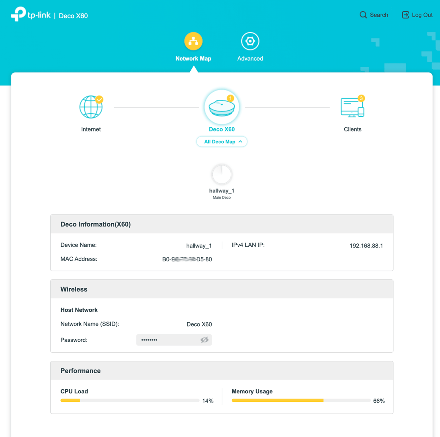Click the Deco X60 title in header
The height and width of the screenshot is (437, 440).
point(73,16)
